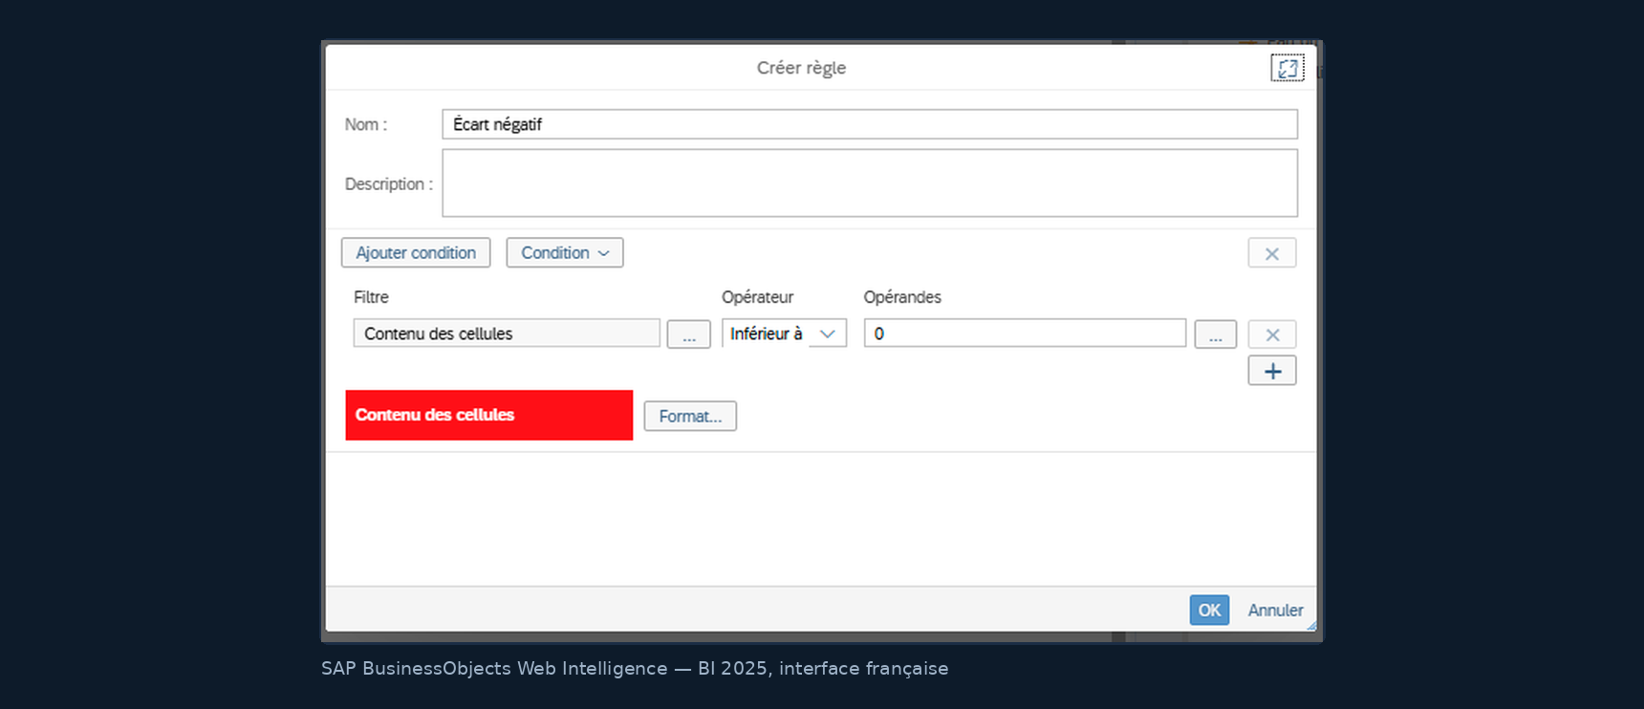Click the Nom : label
The image size is (1644, 709).
click(x=366, y=124)
